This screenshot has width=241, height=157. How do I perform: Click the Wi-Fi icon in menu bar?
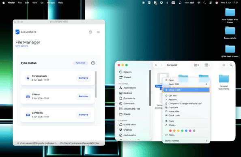click(199, 2)
